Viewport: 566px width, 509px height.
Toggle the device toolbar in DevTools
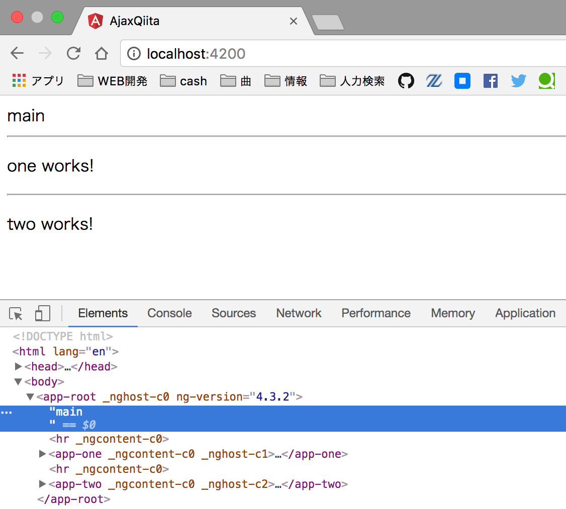(x=42, y=313)
